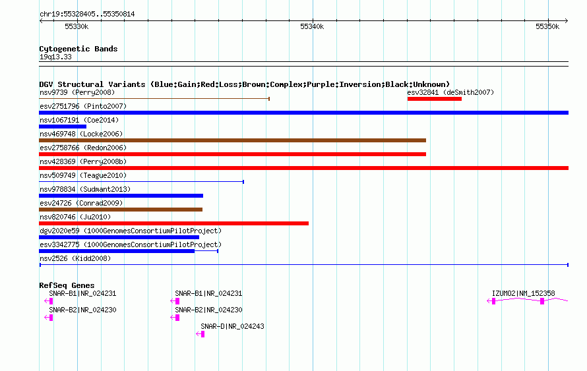
Task: Click the nsv9739 (Perry2008) label
Action: (x=77, y=92)
